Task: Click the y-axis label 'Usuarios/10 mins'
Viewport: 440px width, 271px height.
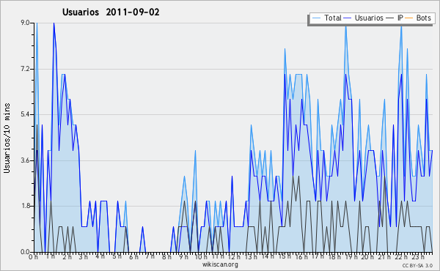Action: [7, 138]
